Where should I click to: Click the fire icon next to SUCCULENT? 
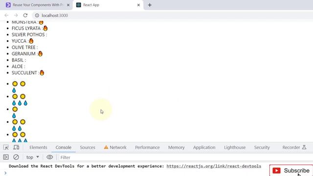tap(42, 73)
